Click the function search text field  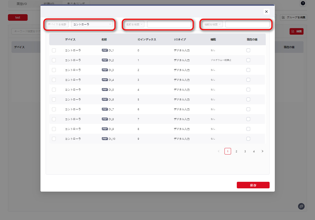coord(247,24)
